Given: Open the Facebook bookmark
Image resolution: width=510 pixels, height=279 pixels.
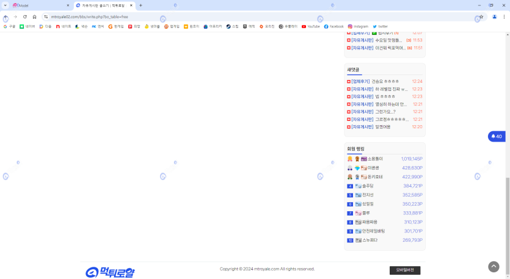Looking at the screenshot, I should pyautogui.click(x=333, y=26).
